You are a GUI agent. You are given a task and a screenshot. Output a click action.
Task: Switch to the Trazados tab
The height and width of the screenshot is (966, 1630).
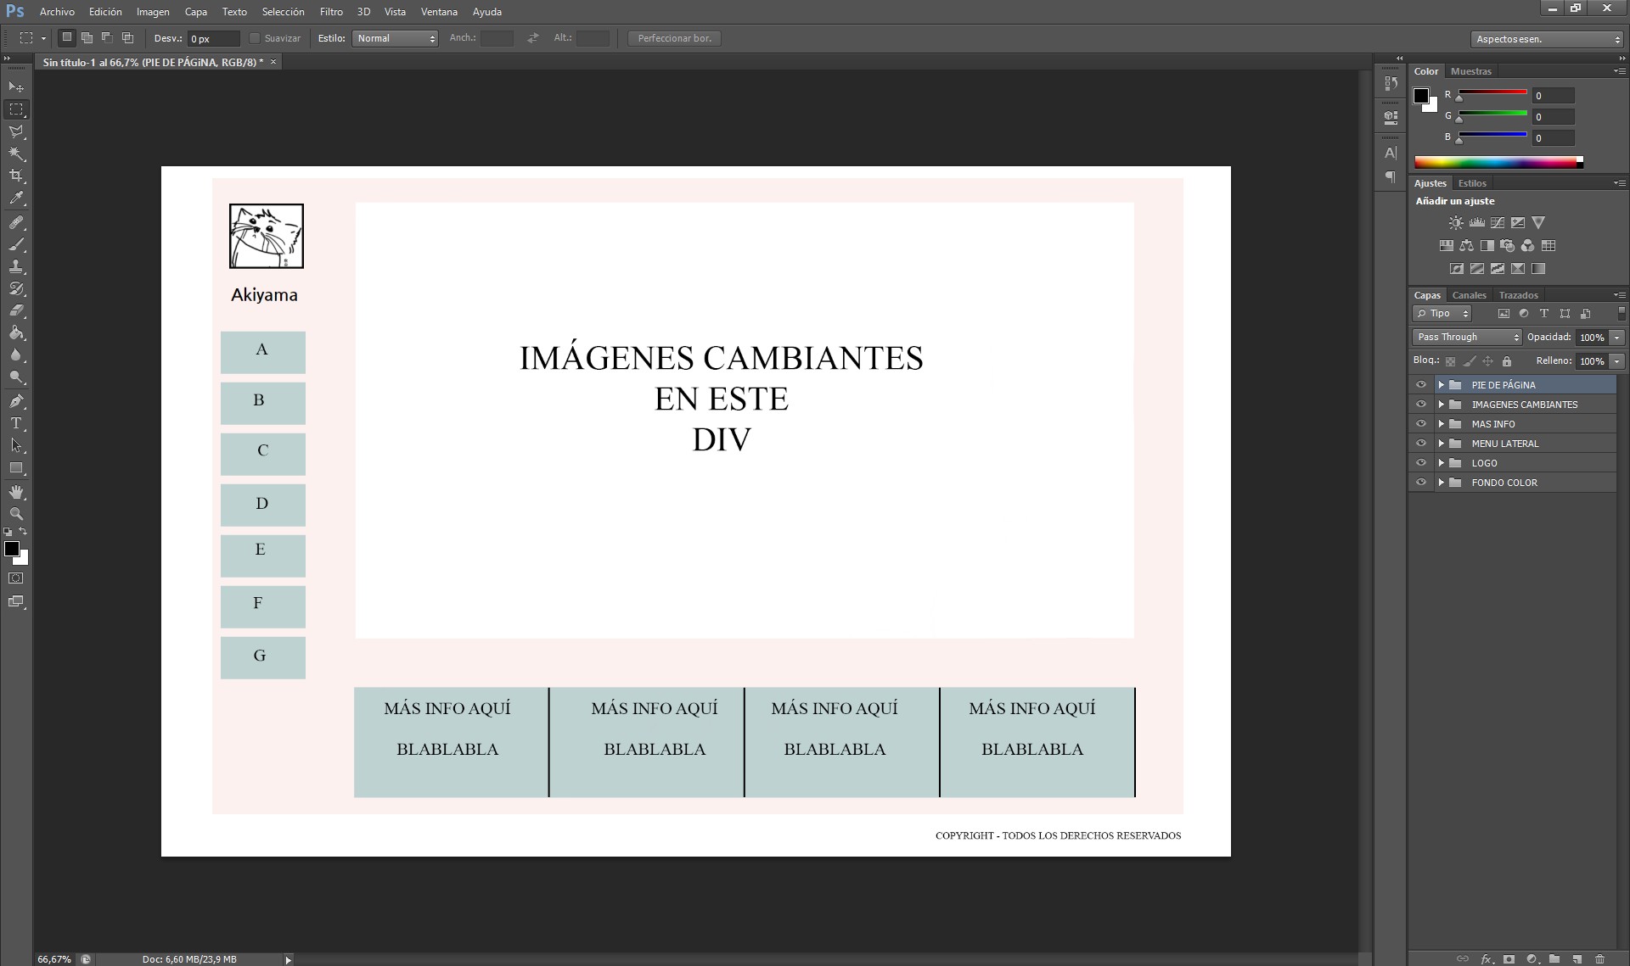pyautogui.click(x=1518, y=295)
